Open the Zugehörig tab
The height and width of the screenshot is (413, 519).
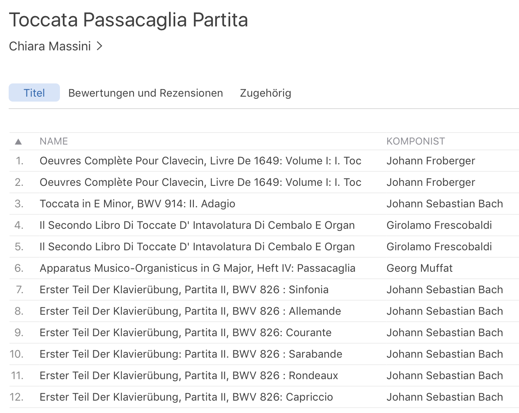click(265, 93)
